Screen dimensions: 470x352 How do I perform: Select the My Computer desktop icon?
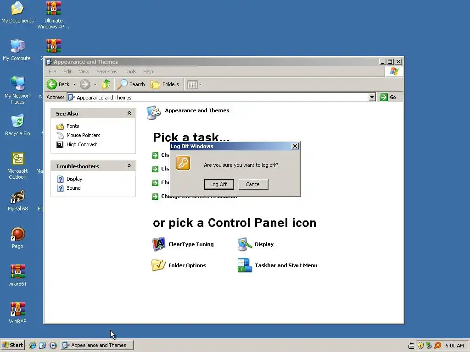(17, 50)
